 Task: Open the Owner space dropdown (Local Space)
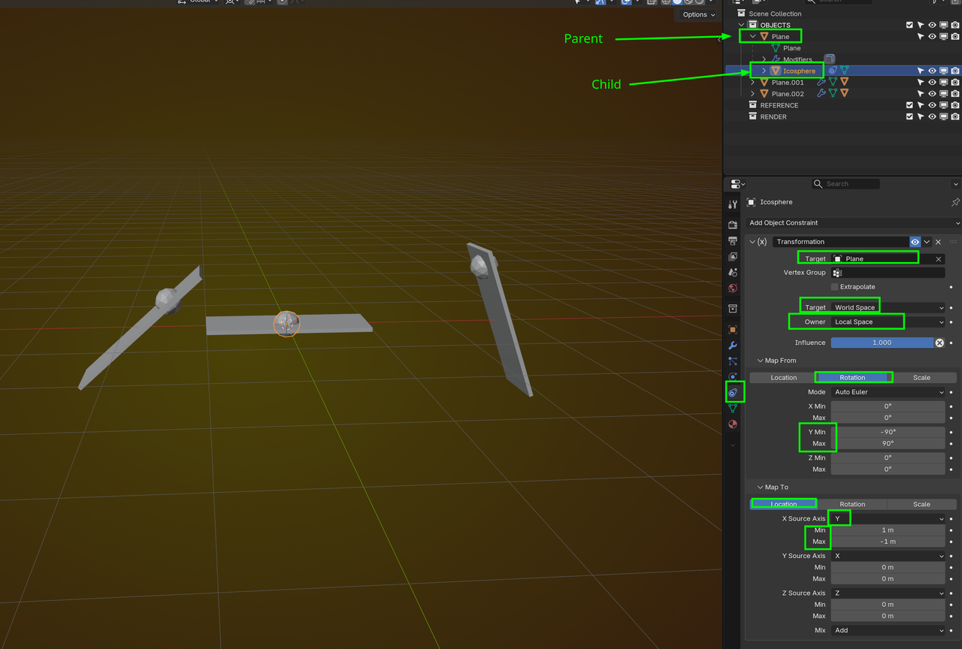(x=888, y=322)
